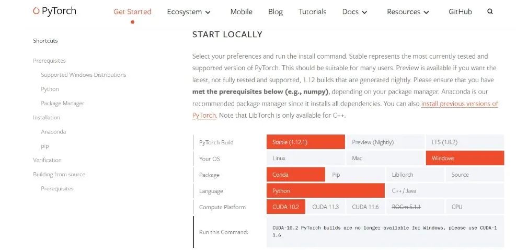Select the Conda package option
516x250 pixels.
pyautogui.click(x=295, y=175)
